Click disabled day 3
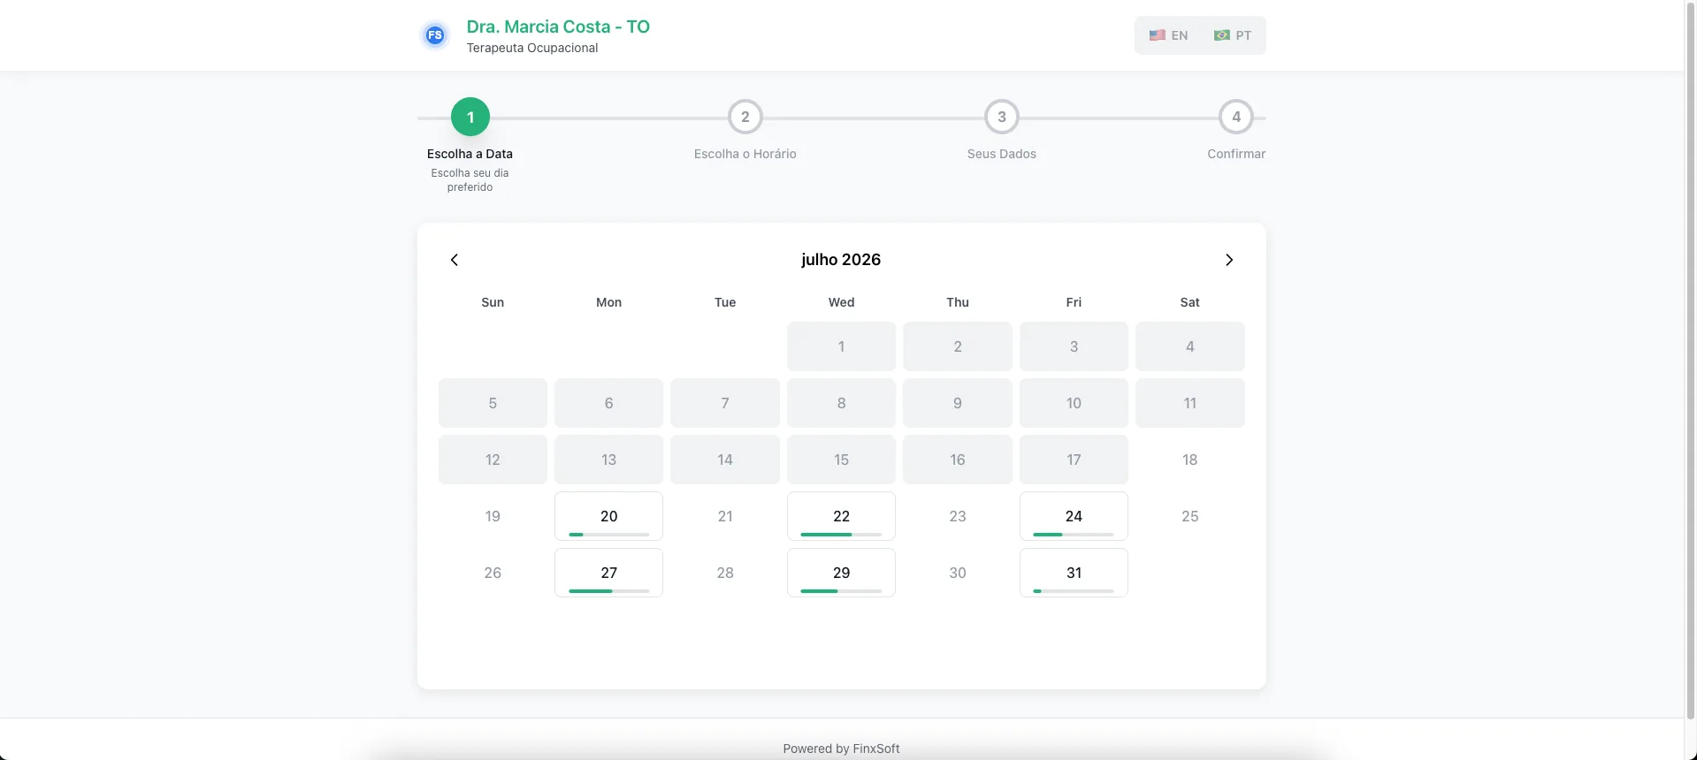Viewport: 1697px width, 760px height. [1074, 346]
